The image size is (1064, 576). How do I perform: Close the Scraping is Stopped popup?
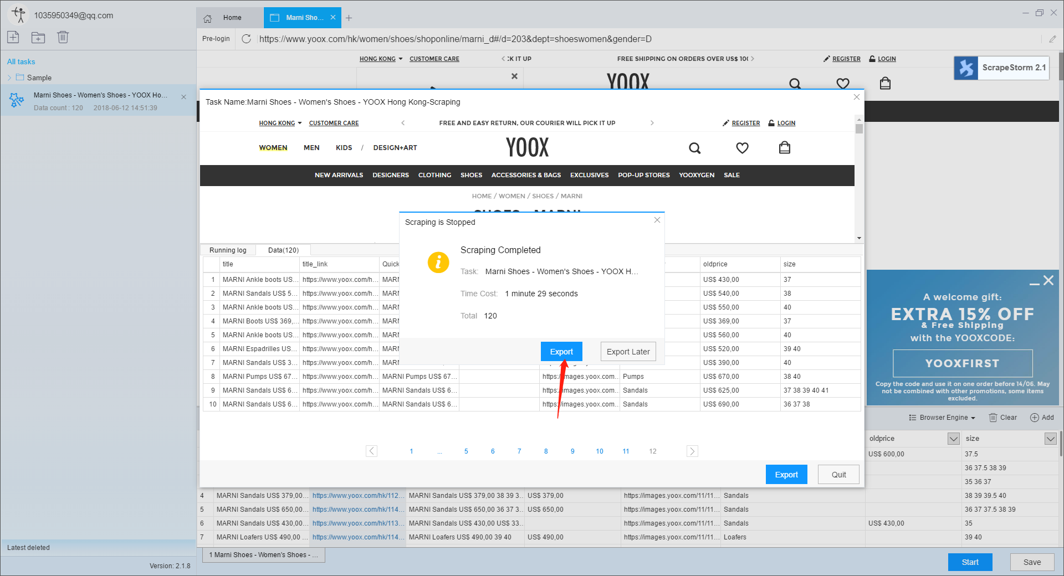tap(657, 220)
